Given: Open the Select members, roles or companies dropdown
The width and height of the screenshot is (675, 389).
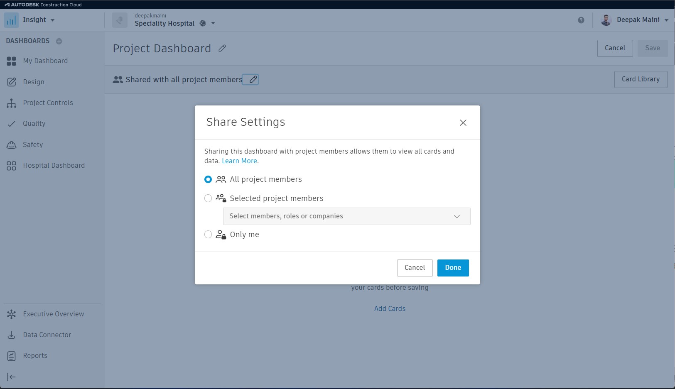Looking at the screenshot, I should [347, 216].
